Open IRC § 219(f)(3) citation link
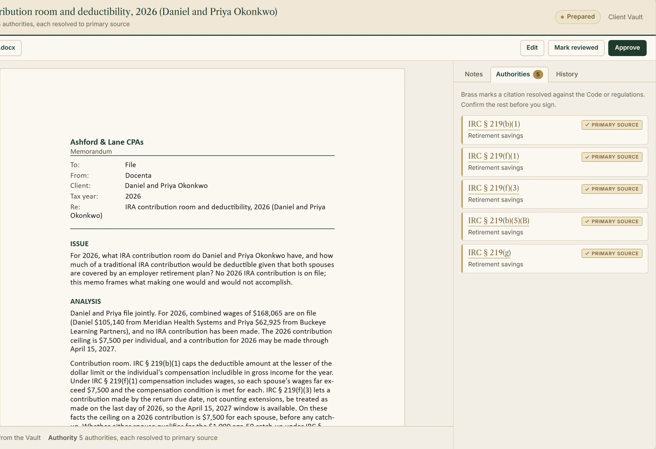Screen dimensions: 656x449 [493, 188]
